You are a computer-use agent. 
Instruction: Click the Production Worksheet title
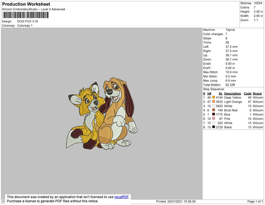pyautogui.click(x=26, y=4)
